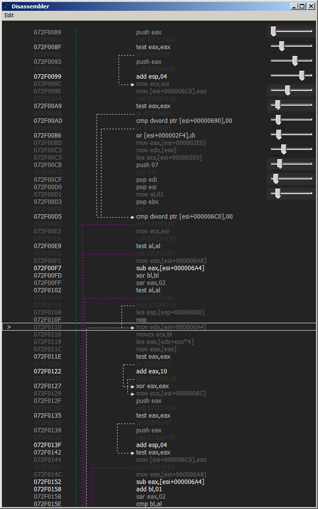
Task: Select instruction mov eax,[esi+000006A8] at 072F00F1
Action: (171, 261)
